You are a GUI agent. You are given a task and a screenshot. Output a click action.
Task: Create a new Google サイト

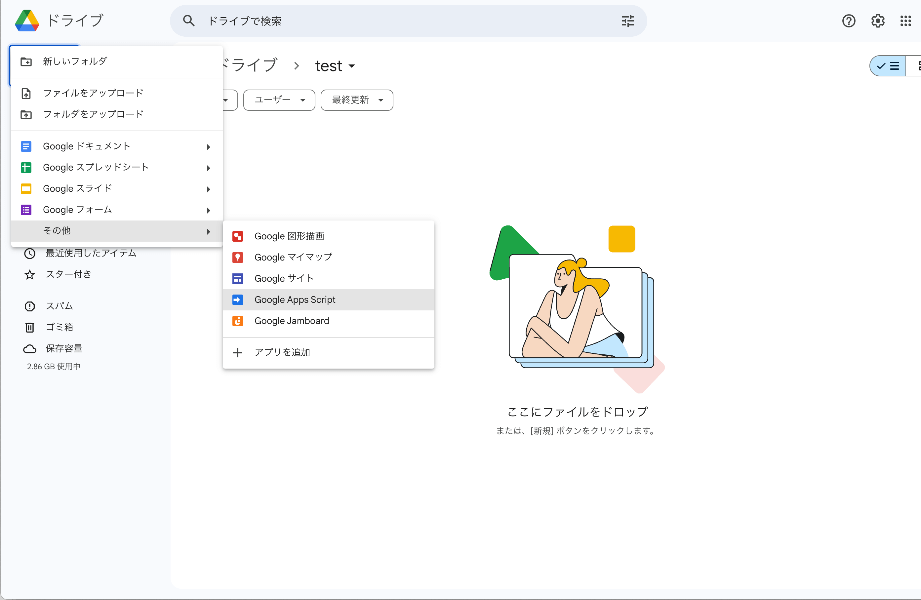[x=284, y=279]
